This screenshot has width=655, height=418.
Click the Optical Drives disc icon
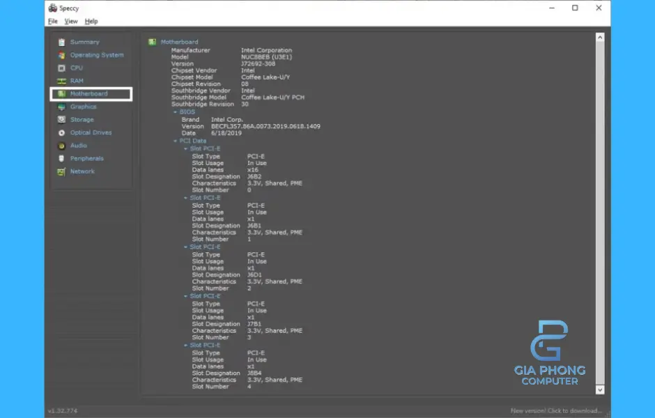tap(61, 133)
